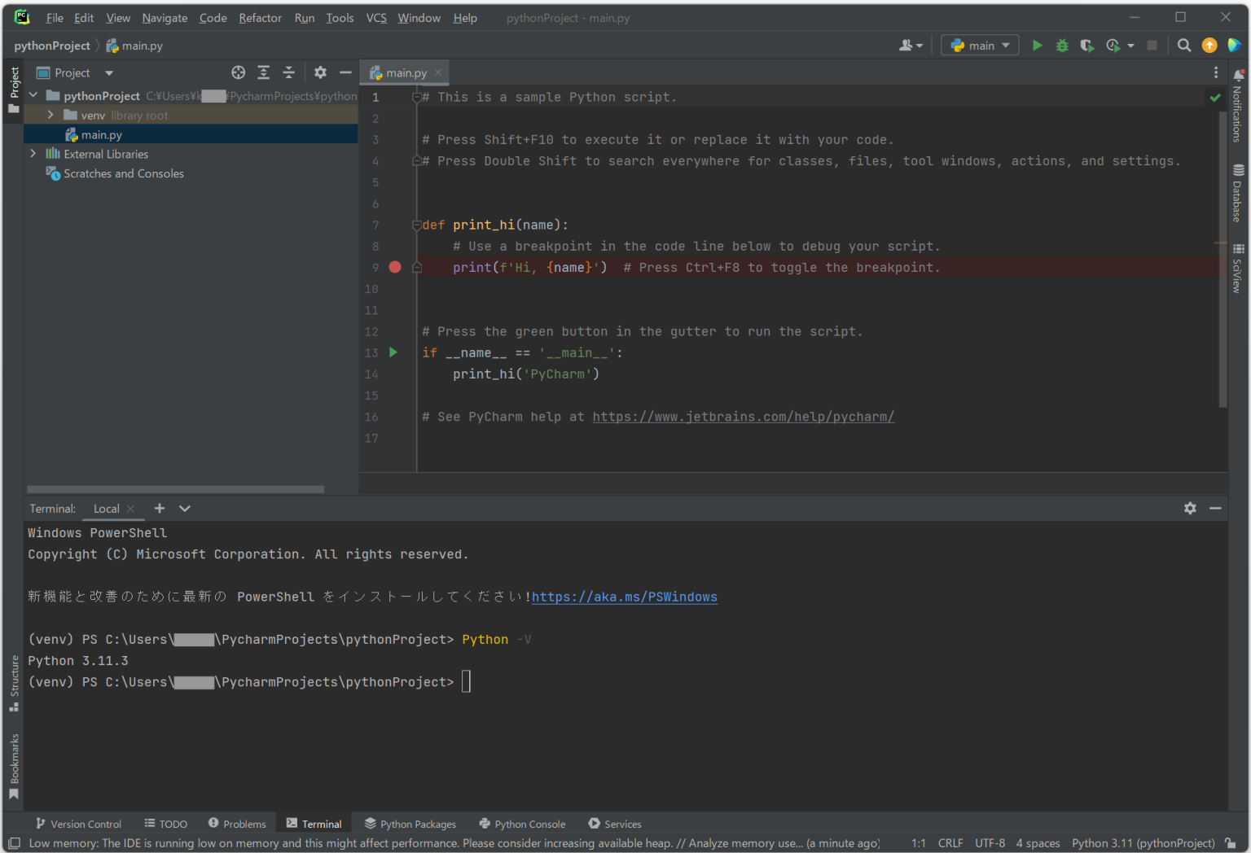
Task: Collapse the print_hi function fold arrow
Action: click(x=415, y=225)
